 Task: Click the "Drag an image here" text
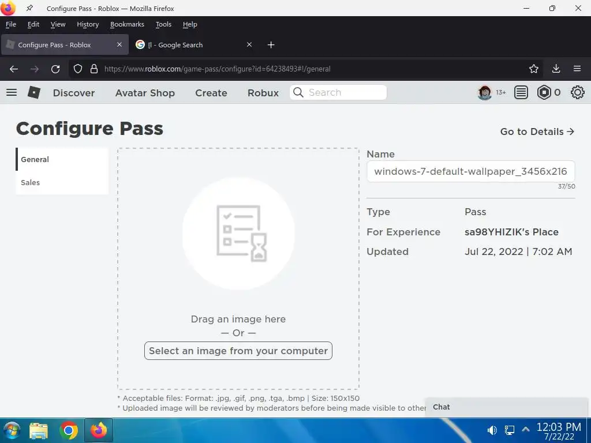pyautogui.click(x=238, y=319)
